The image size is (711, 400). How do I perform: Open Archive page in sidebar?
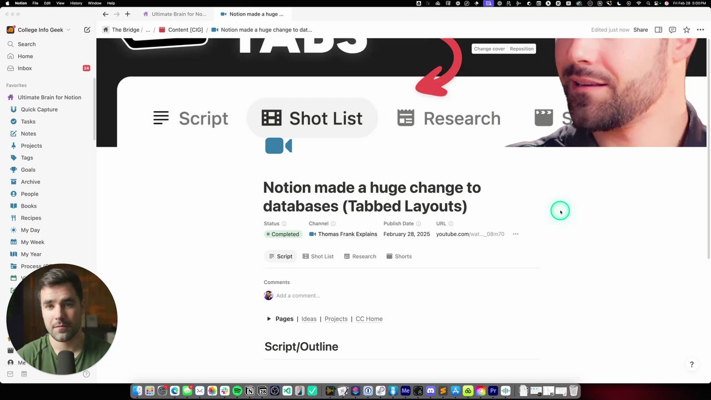click(31, 182)
